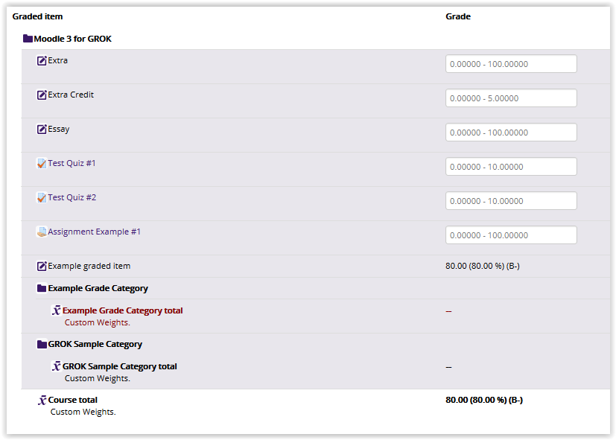
Task: Click the Extra grade input field
Action: click(x=511, y=63)
